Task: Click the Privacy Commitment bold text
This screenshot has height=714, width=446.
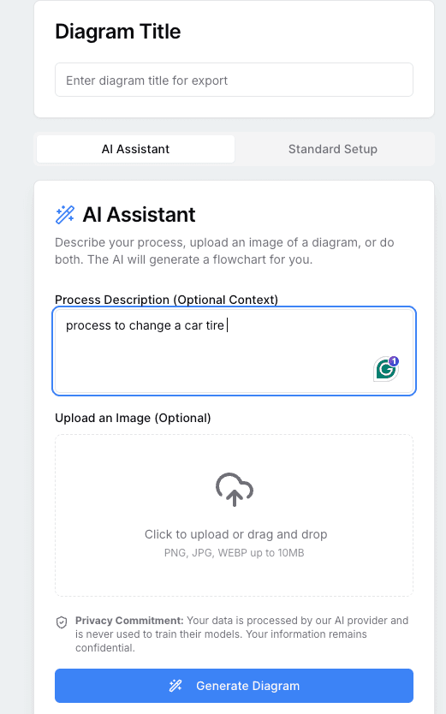Action: (x=129, y=620)
